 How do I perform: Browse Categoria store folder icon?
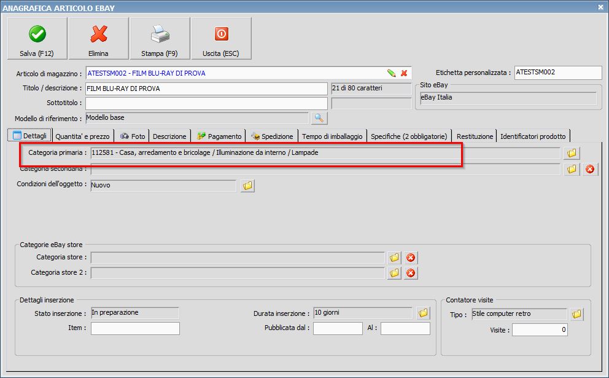pos(394,258)
